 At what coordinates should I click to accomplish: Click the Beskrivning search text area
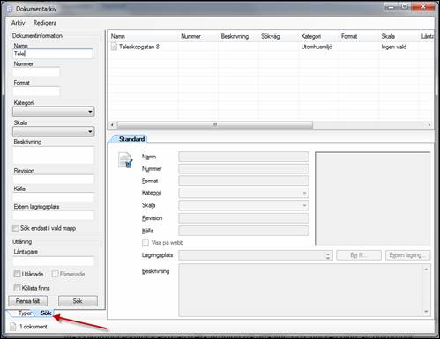point(54,155)
